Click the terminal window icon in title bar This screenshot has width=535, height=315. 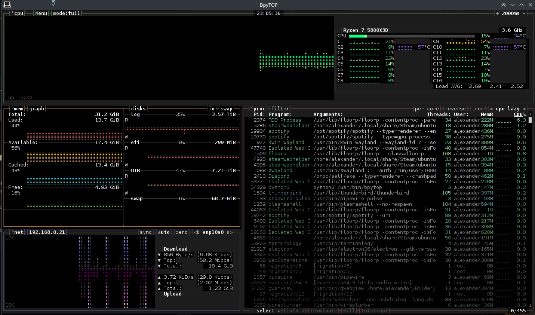click(7, 4)
